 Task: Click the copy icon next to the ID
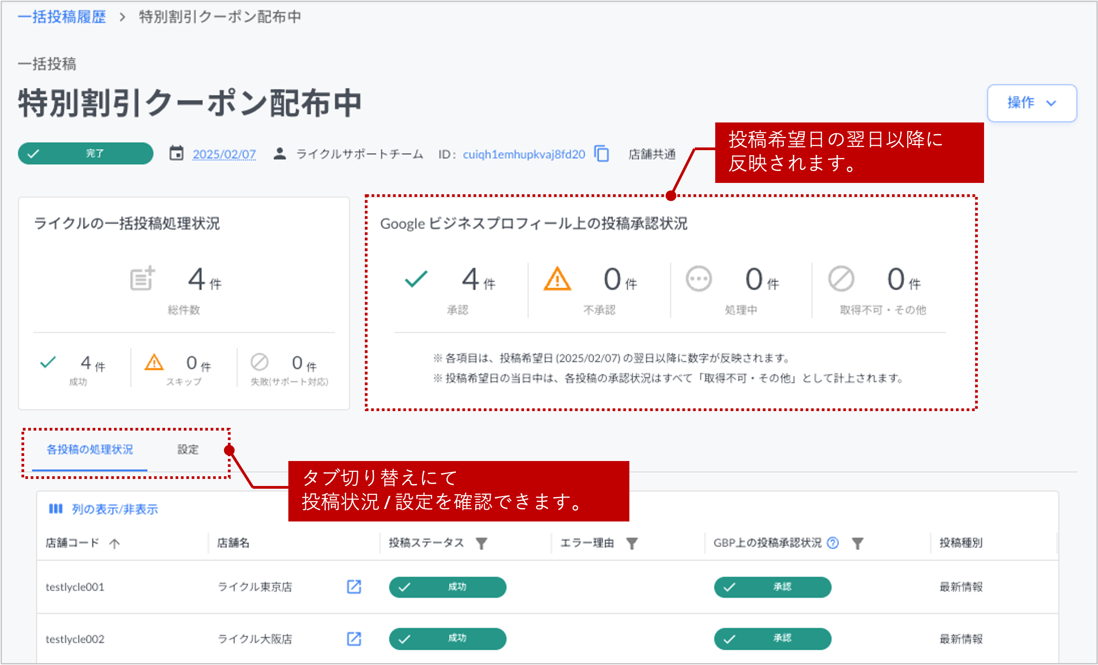pos(602,154)
